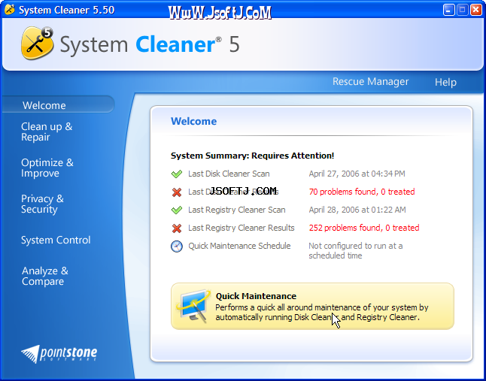Click green checkmark beside Last Disk Cleaner Scan
The image size is (486, 381).
pyautogui.click(x=177, y=174)
